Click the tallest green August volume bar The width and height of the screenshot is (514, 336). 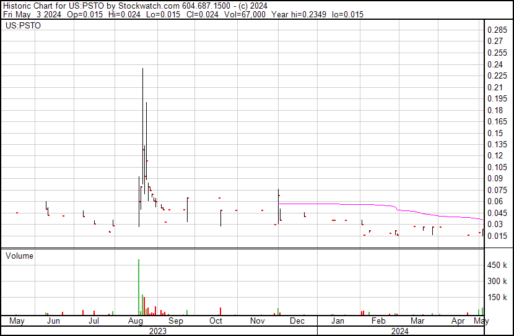pos(139,287)
